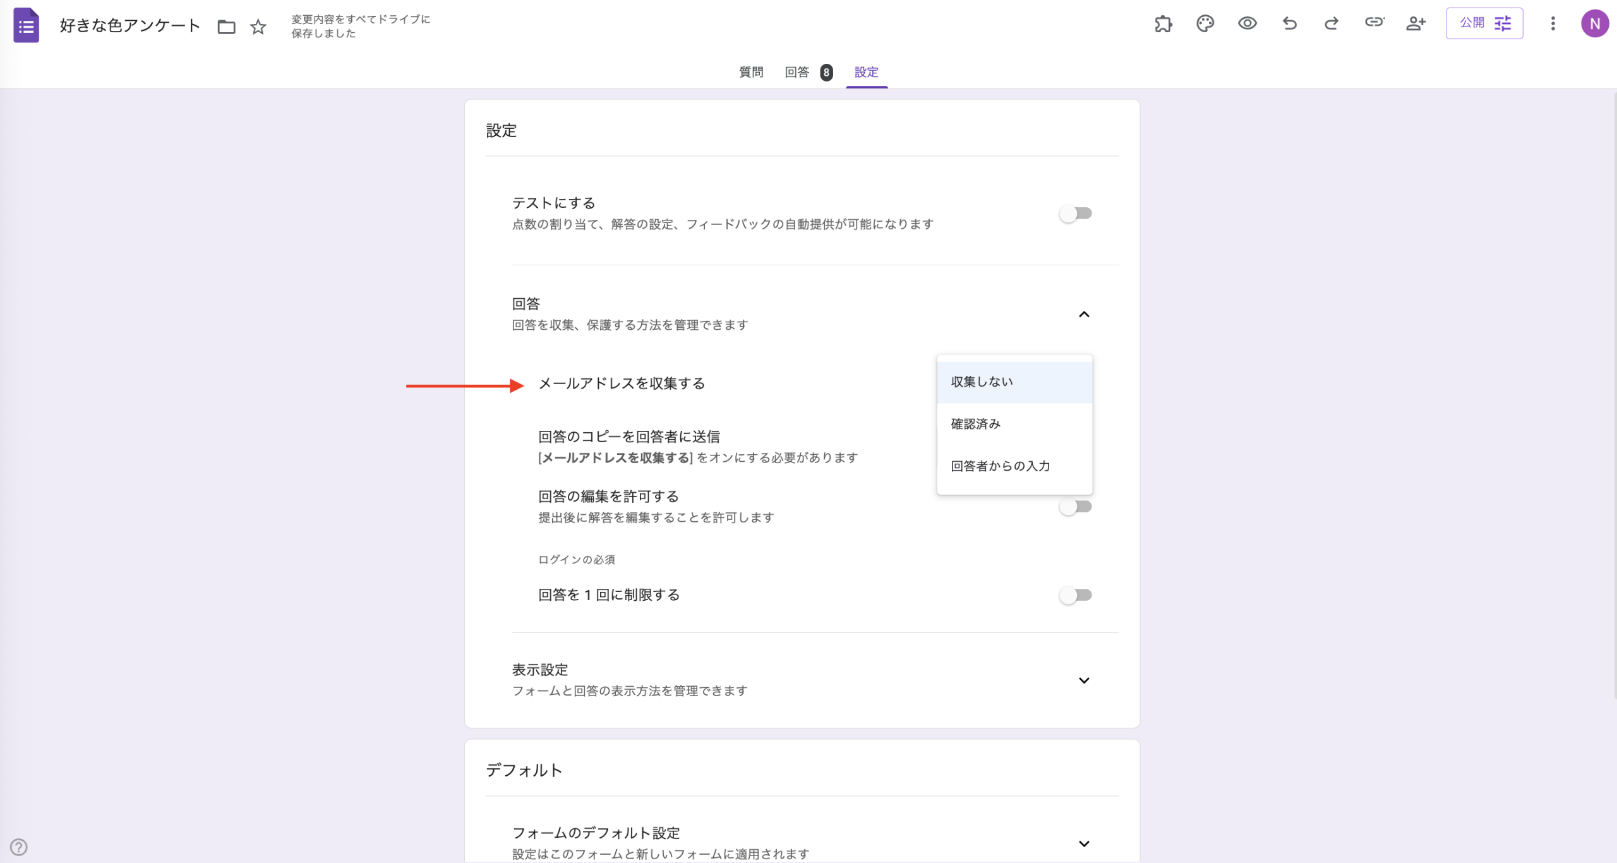Open the add-ons puzzle piece icon
The height and width of the screenshot is (863, 1617).
tap(1163, 23)
